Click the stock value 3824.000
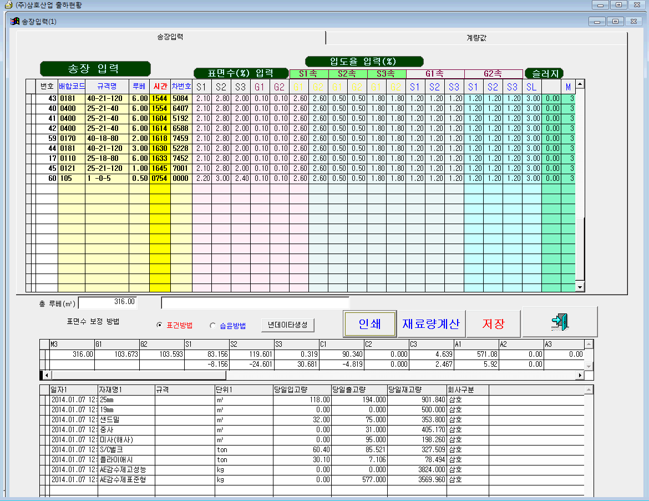This screenshot has width=649, height=501. 417,469
